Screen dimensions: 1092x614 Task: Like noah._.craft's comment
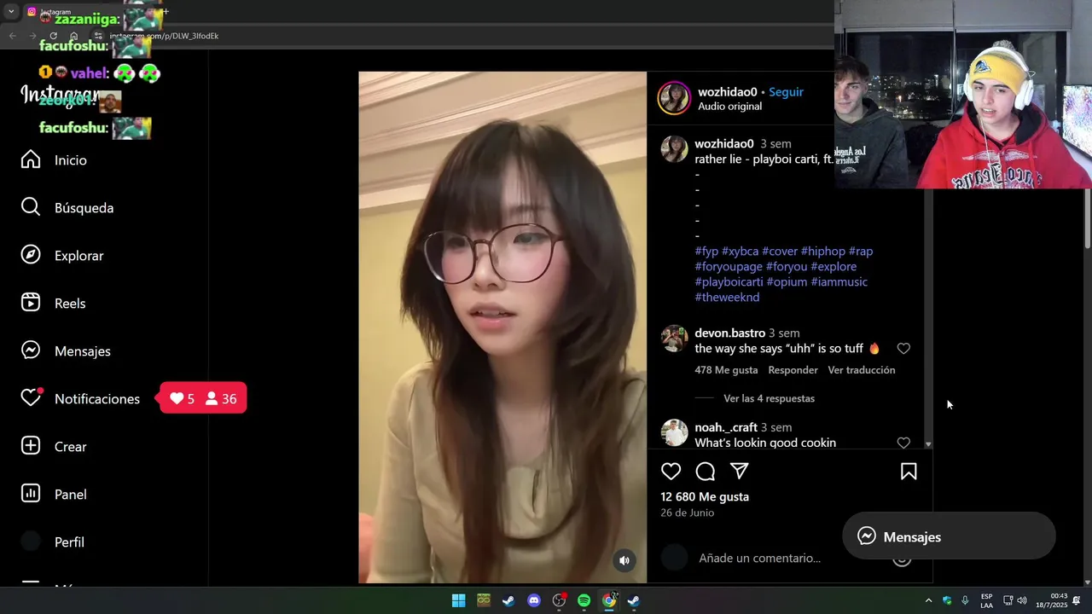pos(903,443)
